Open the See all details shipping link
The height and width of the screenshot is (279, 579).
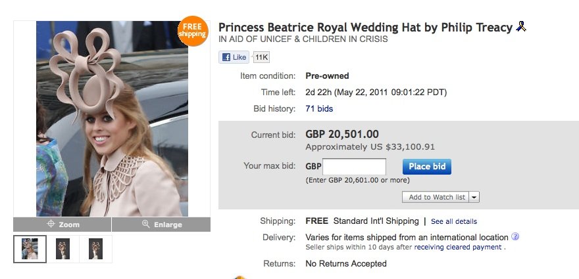(453, 221)
